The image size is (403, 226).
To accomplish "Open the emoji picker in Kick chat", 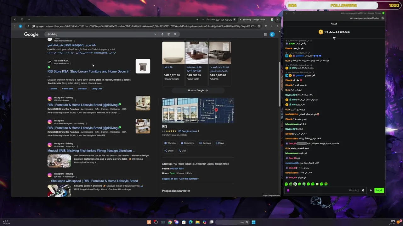I will pos(363,190).
